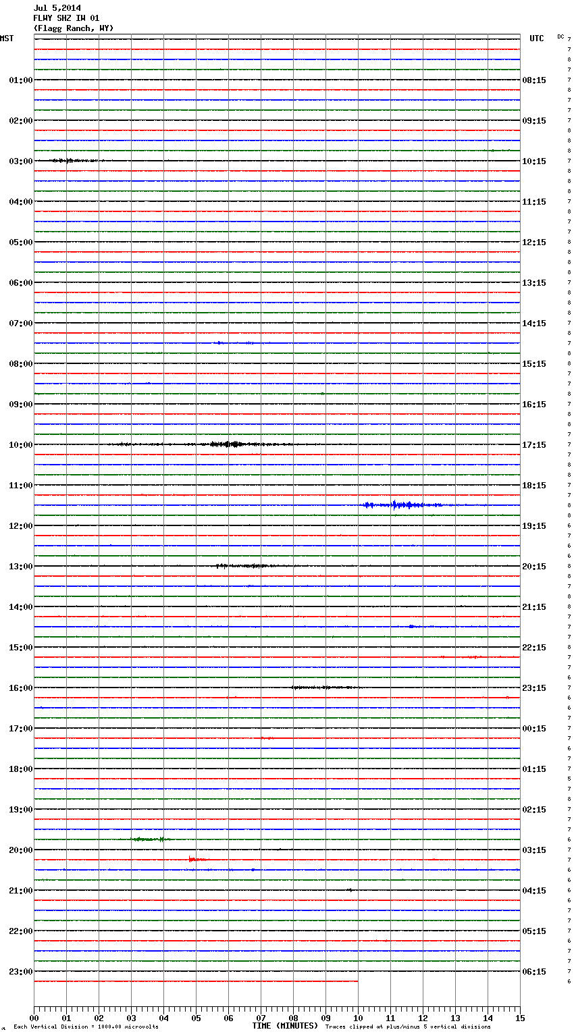Select the 03:00 MST time label
This screenshot has width=574, height=1036.
[20, 161]
